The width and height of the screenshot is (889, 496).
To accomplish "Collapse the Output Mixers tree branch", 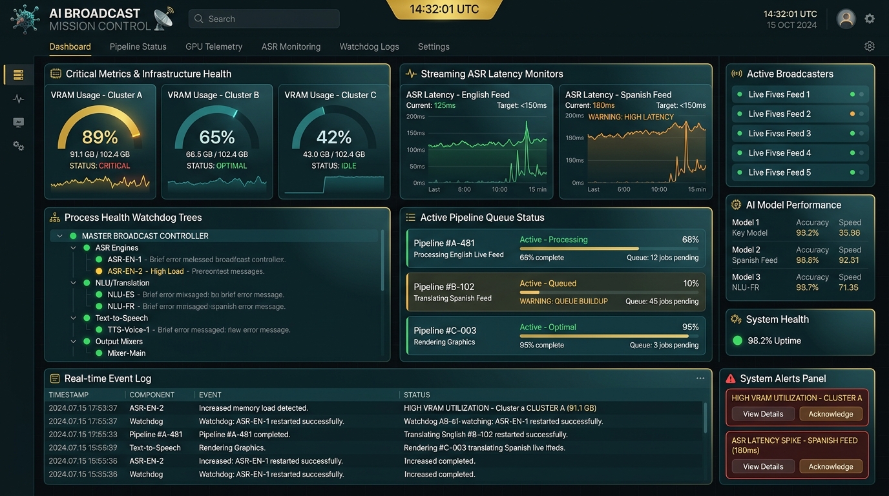I will (x=73, y=342).
